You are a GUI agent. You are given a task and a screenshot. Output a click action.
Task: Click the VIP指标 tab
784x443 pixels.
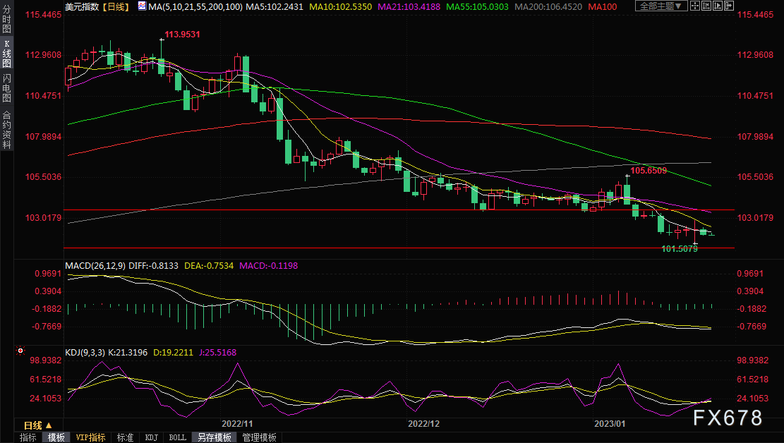coord(90,437)
